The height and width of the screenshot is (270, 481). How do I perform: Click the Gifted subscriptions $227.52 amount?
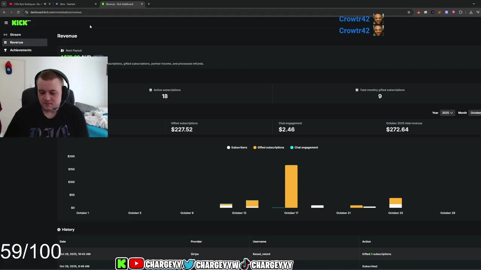[x=182, y=129]
